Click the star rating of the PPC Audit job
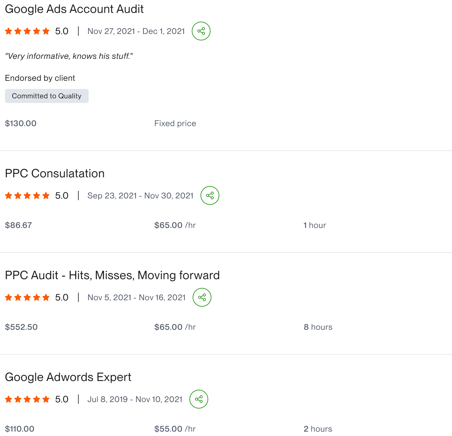The image size is (452, 436). pos(27,297)
